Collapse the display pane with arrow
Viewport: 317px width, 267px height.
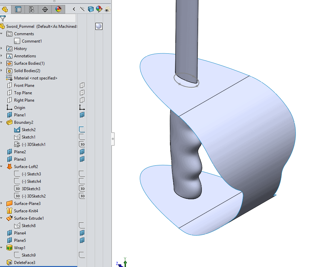point(74,9)
